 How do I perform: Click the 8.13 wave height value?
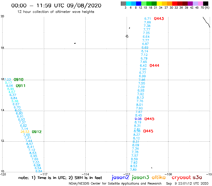coord(140,98)
